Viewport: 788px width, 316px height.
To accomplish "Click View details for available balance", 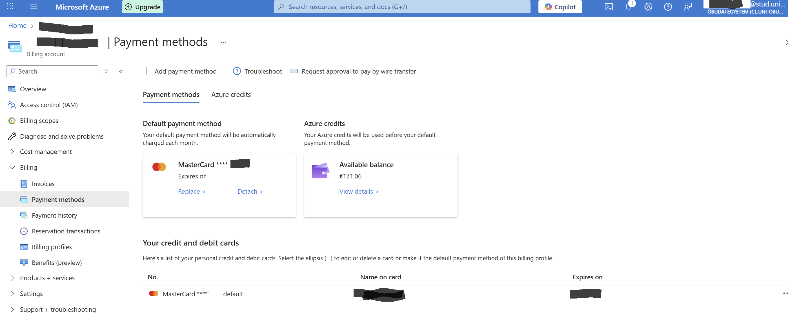I will point(359,191).
